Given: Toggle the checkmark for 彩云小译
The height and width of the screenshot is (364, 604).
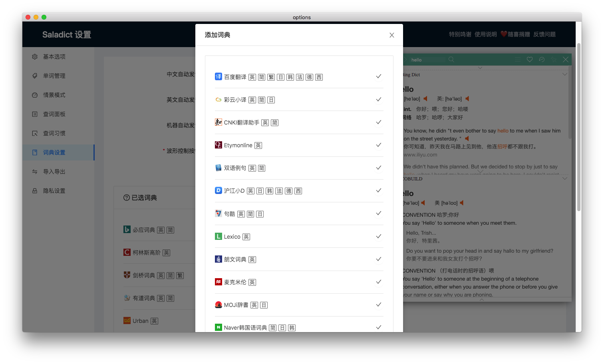Looking at the screenshot, I should point(379,99).
